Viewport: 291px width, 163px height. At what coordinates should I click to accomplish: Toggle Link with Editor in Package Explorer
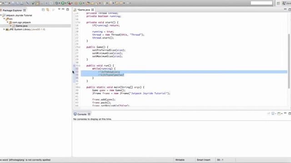coord(48,10)
